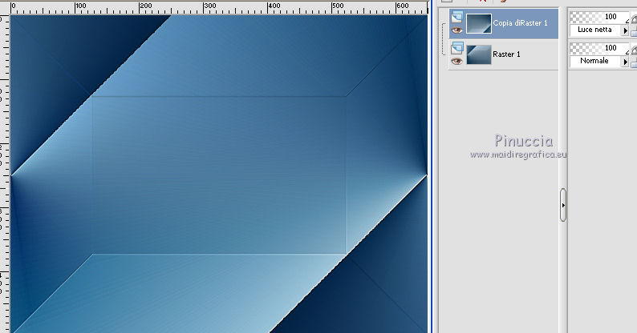Select the Copia diRaster 1 layer thumbnail
This screenshot has width=637, height=333.
[479, 23]
